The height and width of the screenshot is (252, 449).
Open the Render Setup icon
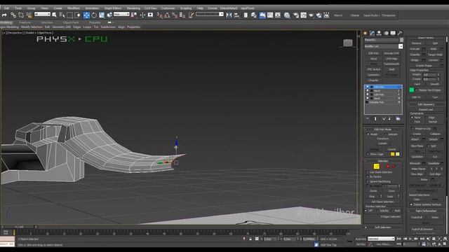(296, 15)
